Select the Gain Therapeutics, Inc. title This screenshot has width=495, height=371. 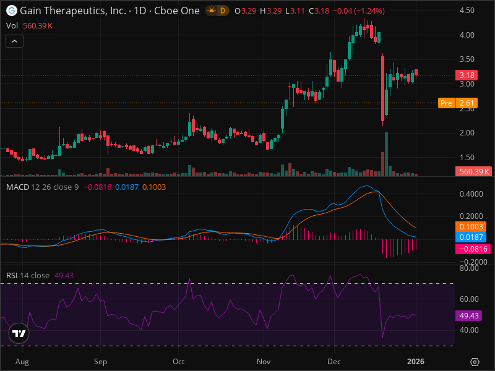(73, 11)
